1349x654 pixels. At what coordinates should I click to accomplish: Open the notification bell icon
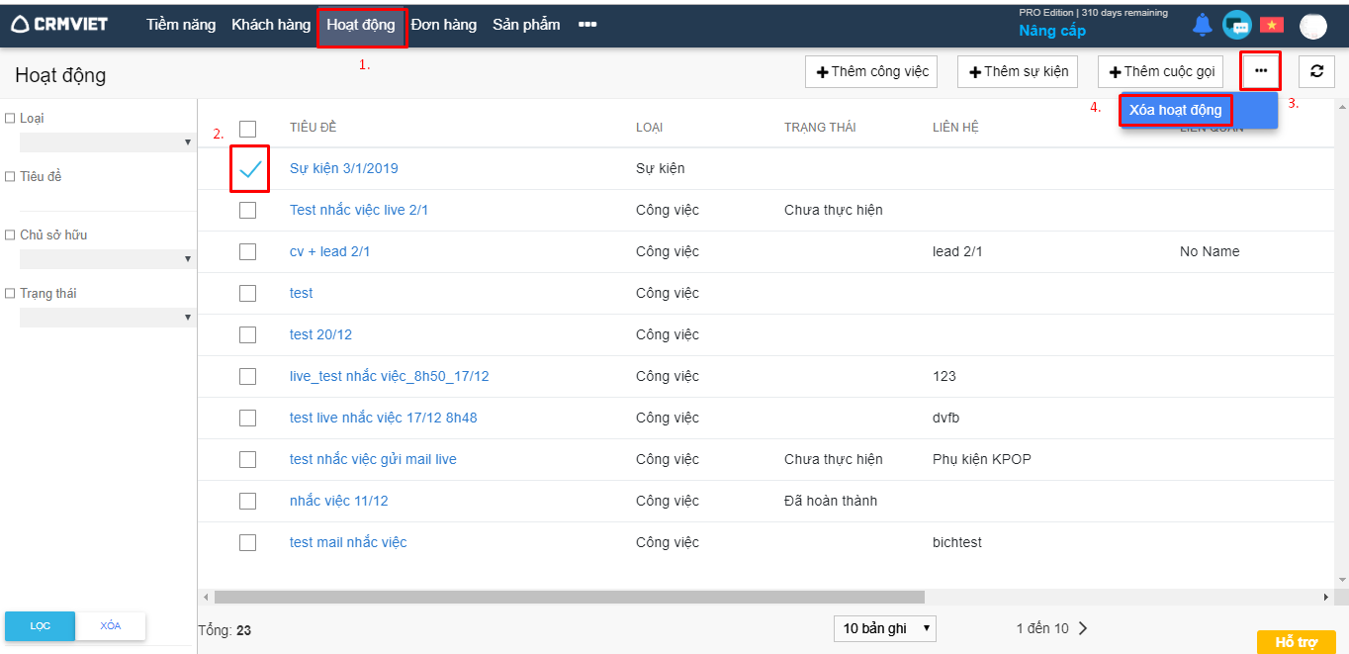tap(1202, 26)
